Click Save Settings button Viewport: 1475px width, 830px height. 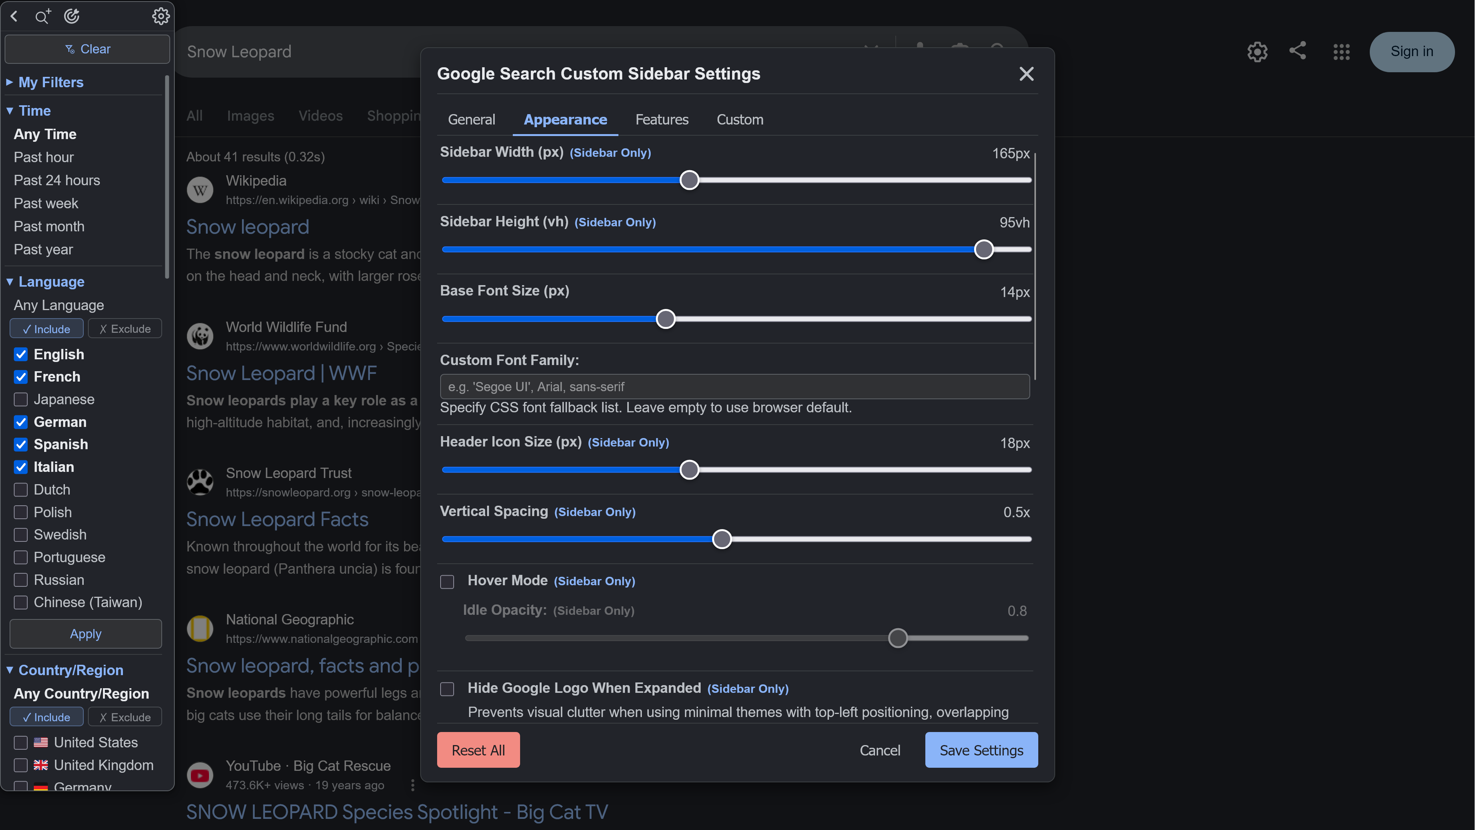pos(981,750)
